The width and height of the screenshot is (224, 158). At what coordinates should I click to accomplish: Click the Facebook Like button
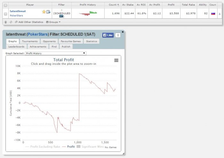(x=108, y=35)
